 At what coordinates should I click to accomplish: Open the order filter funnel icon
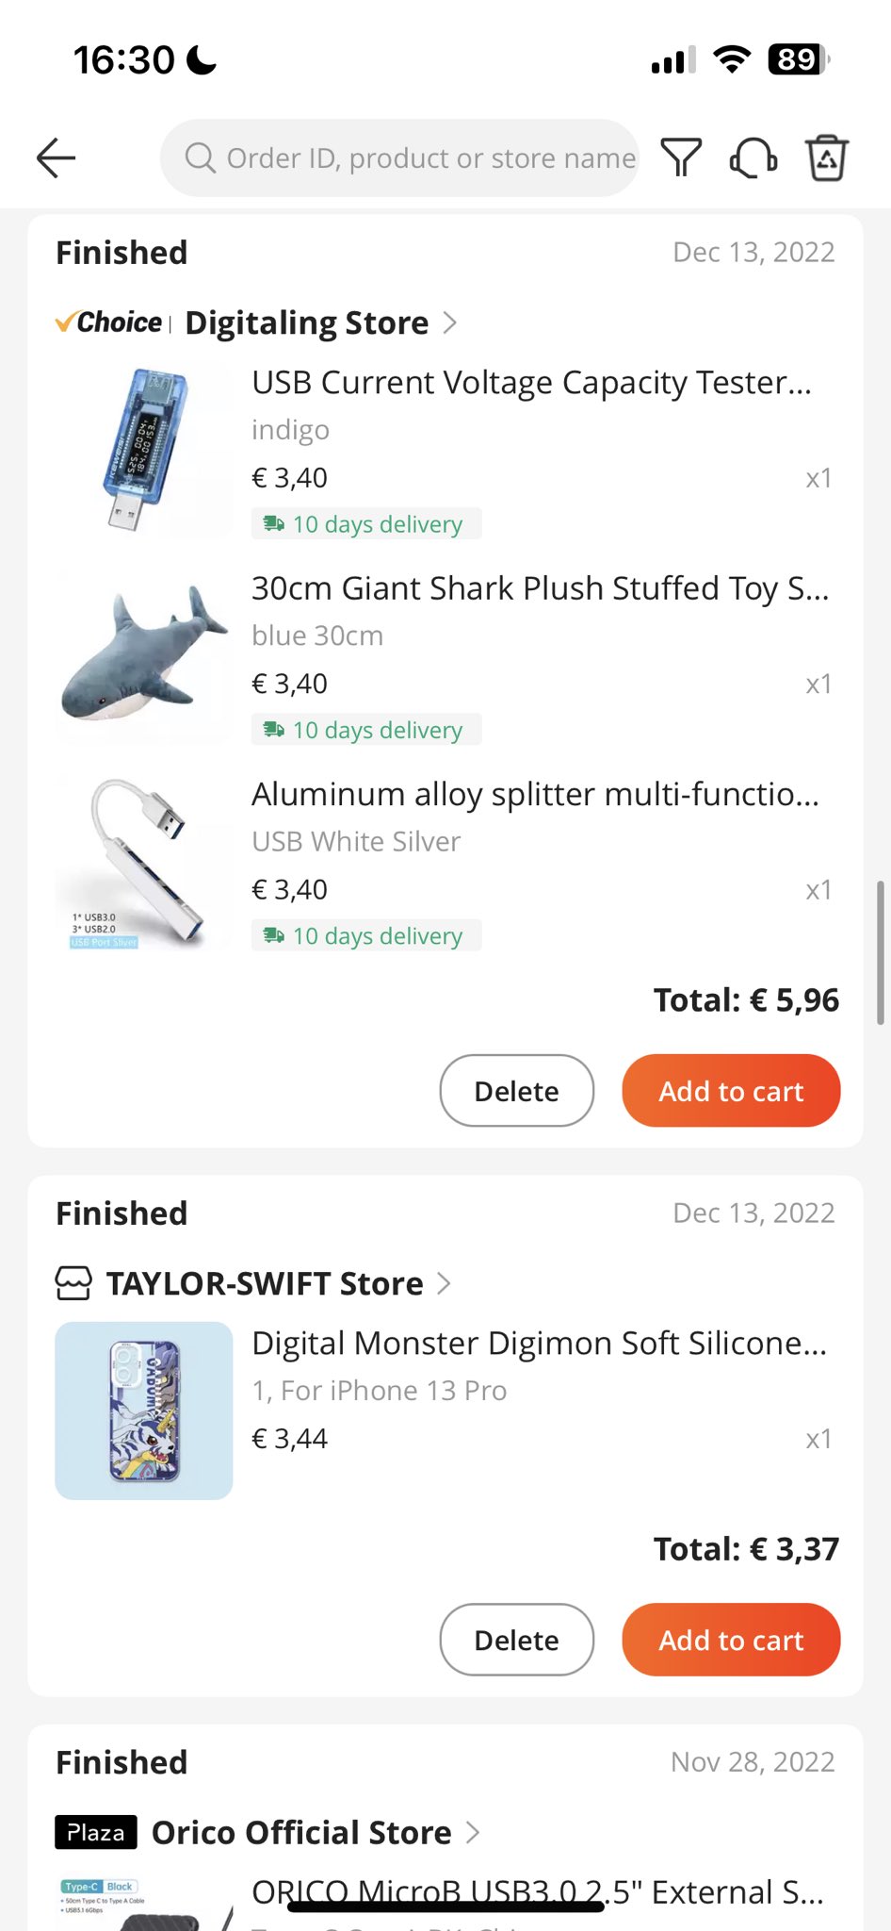[681, 157]
